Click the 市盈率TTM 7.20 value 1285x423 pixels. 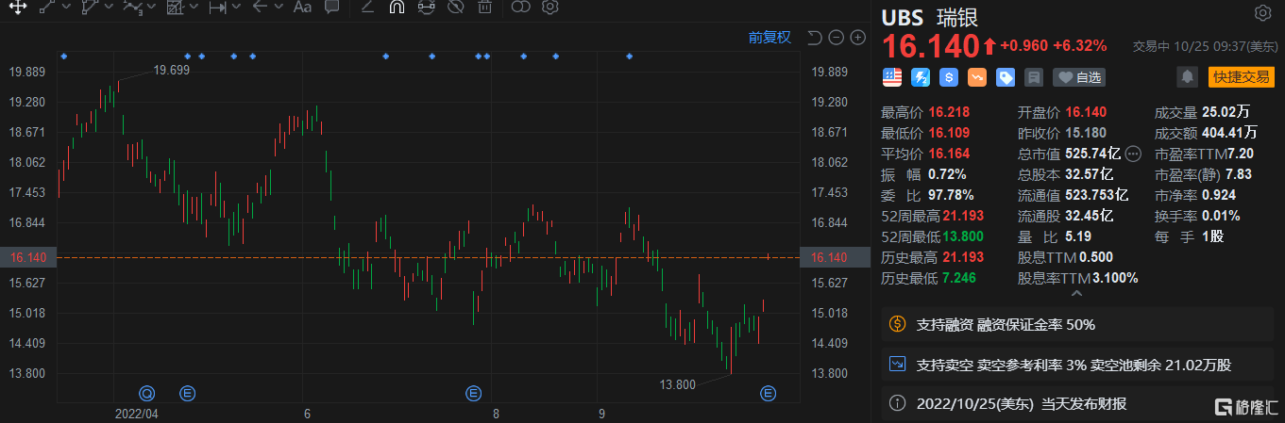tap(1239, 154)
